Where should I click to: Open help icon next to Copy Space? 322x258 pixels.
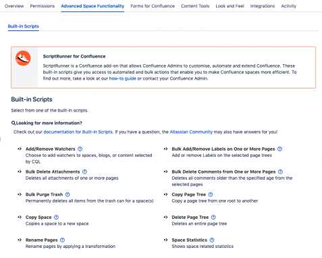pyautogui.click(x=56, y=217)
